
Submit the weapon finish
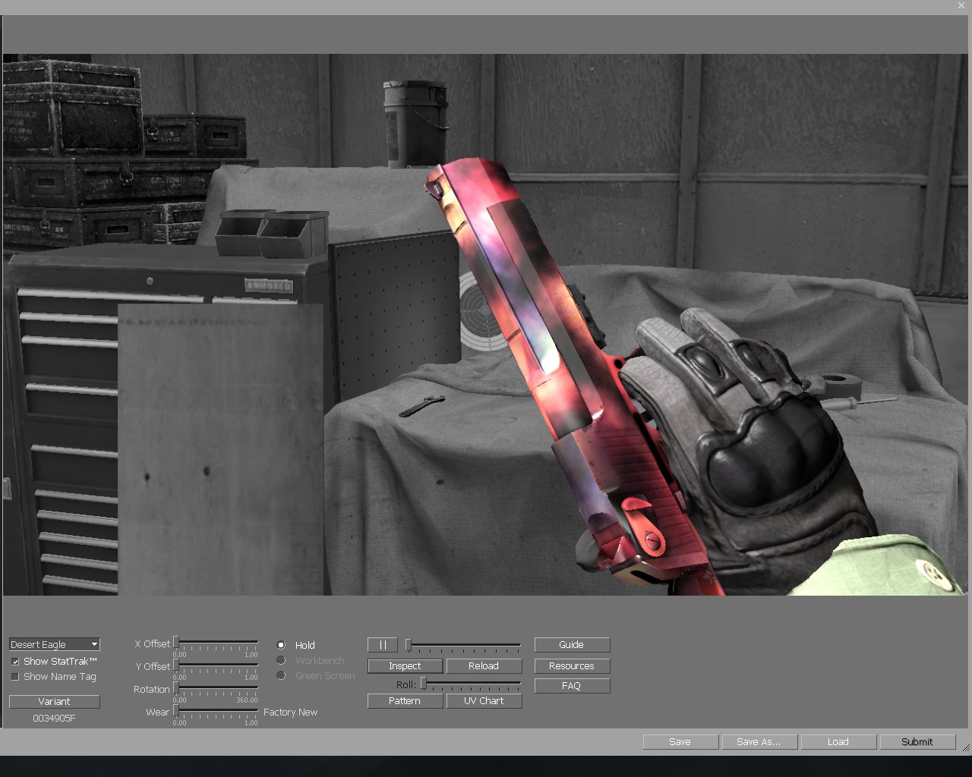(917, 742)
